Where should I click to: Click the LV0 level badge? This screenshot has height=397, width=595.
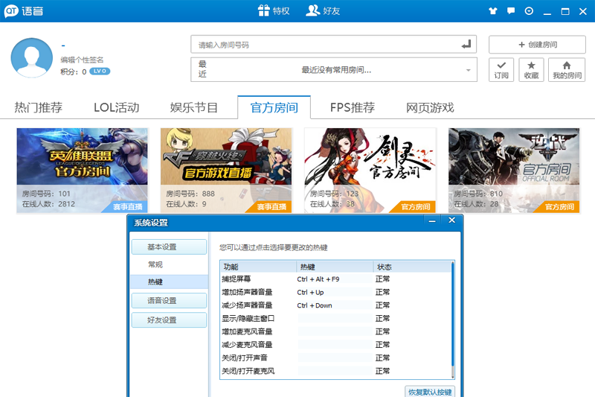pos(100,71)
